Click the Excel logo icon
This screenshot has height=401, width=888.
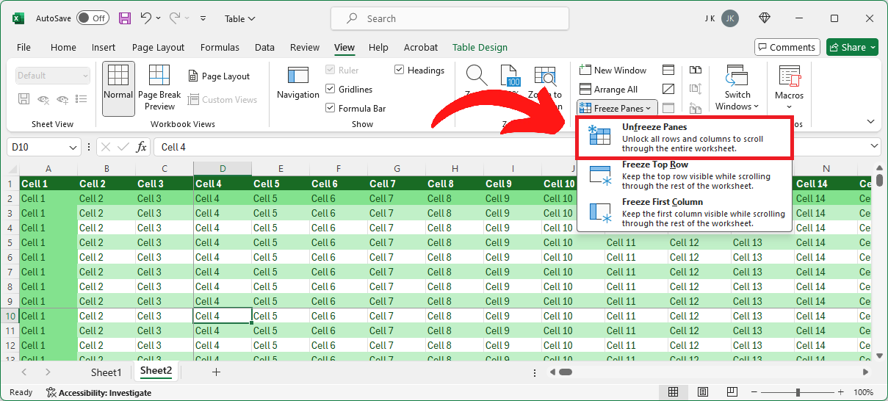click(18, 18)
